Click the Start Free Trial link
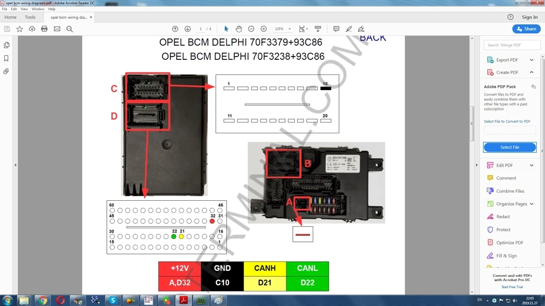This screenshot has width=545, height=306. pos(512,287)
